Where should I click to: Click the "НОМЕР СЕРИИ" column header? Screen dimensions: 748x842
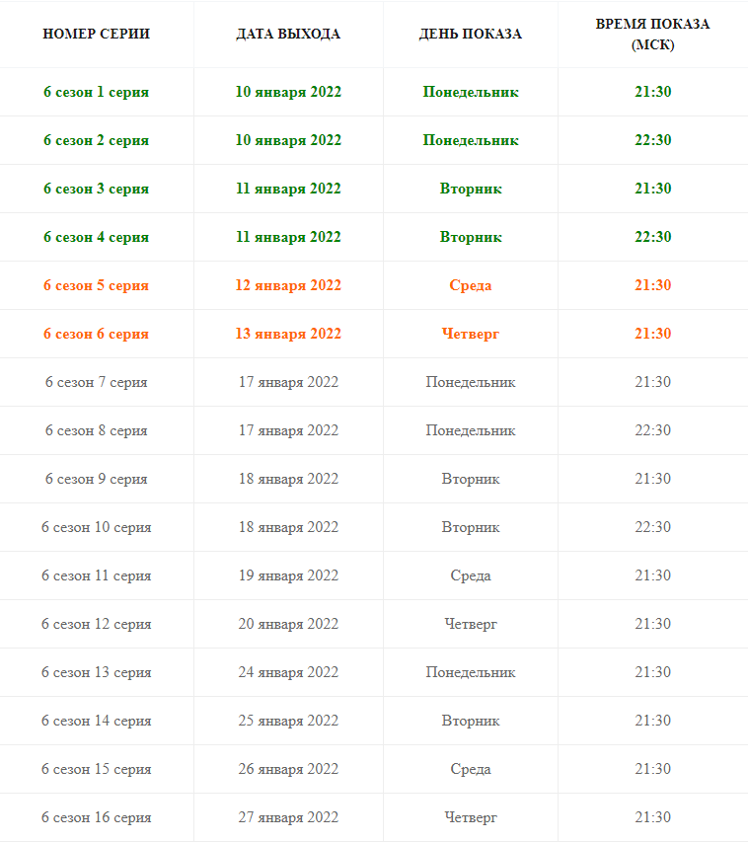tap(97, 34)
